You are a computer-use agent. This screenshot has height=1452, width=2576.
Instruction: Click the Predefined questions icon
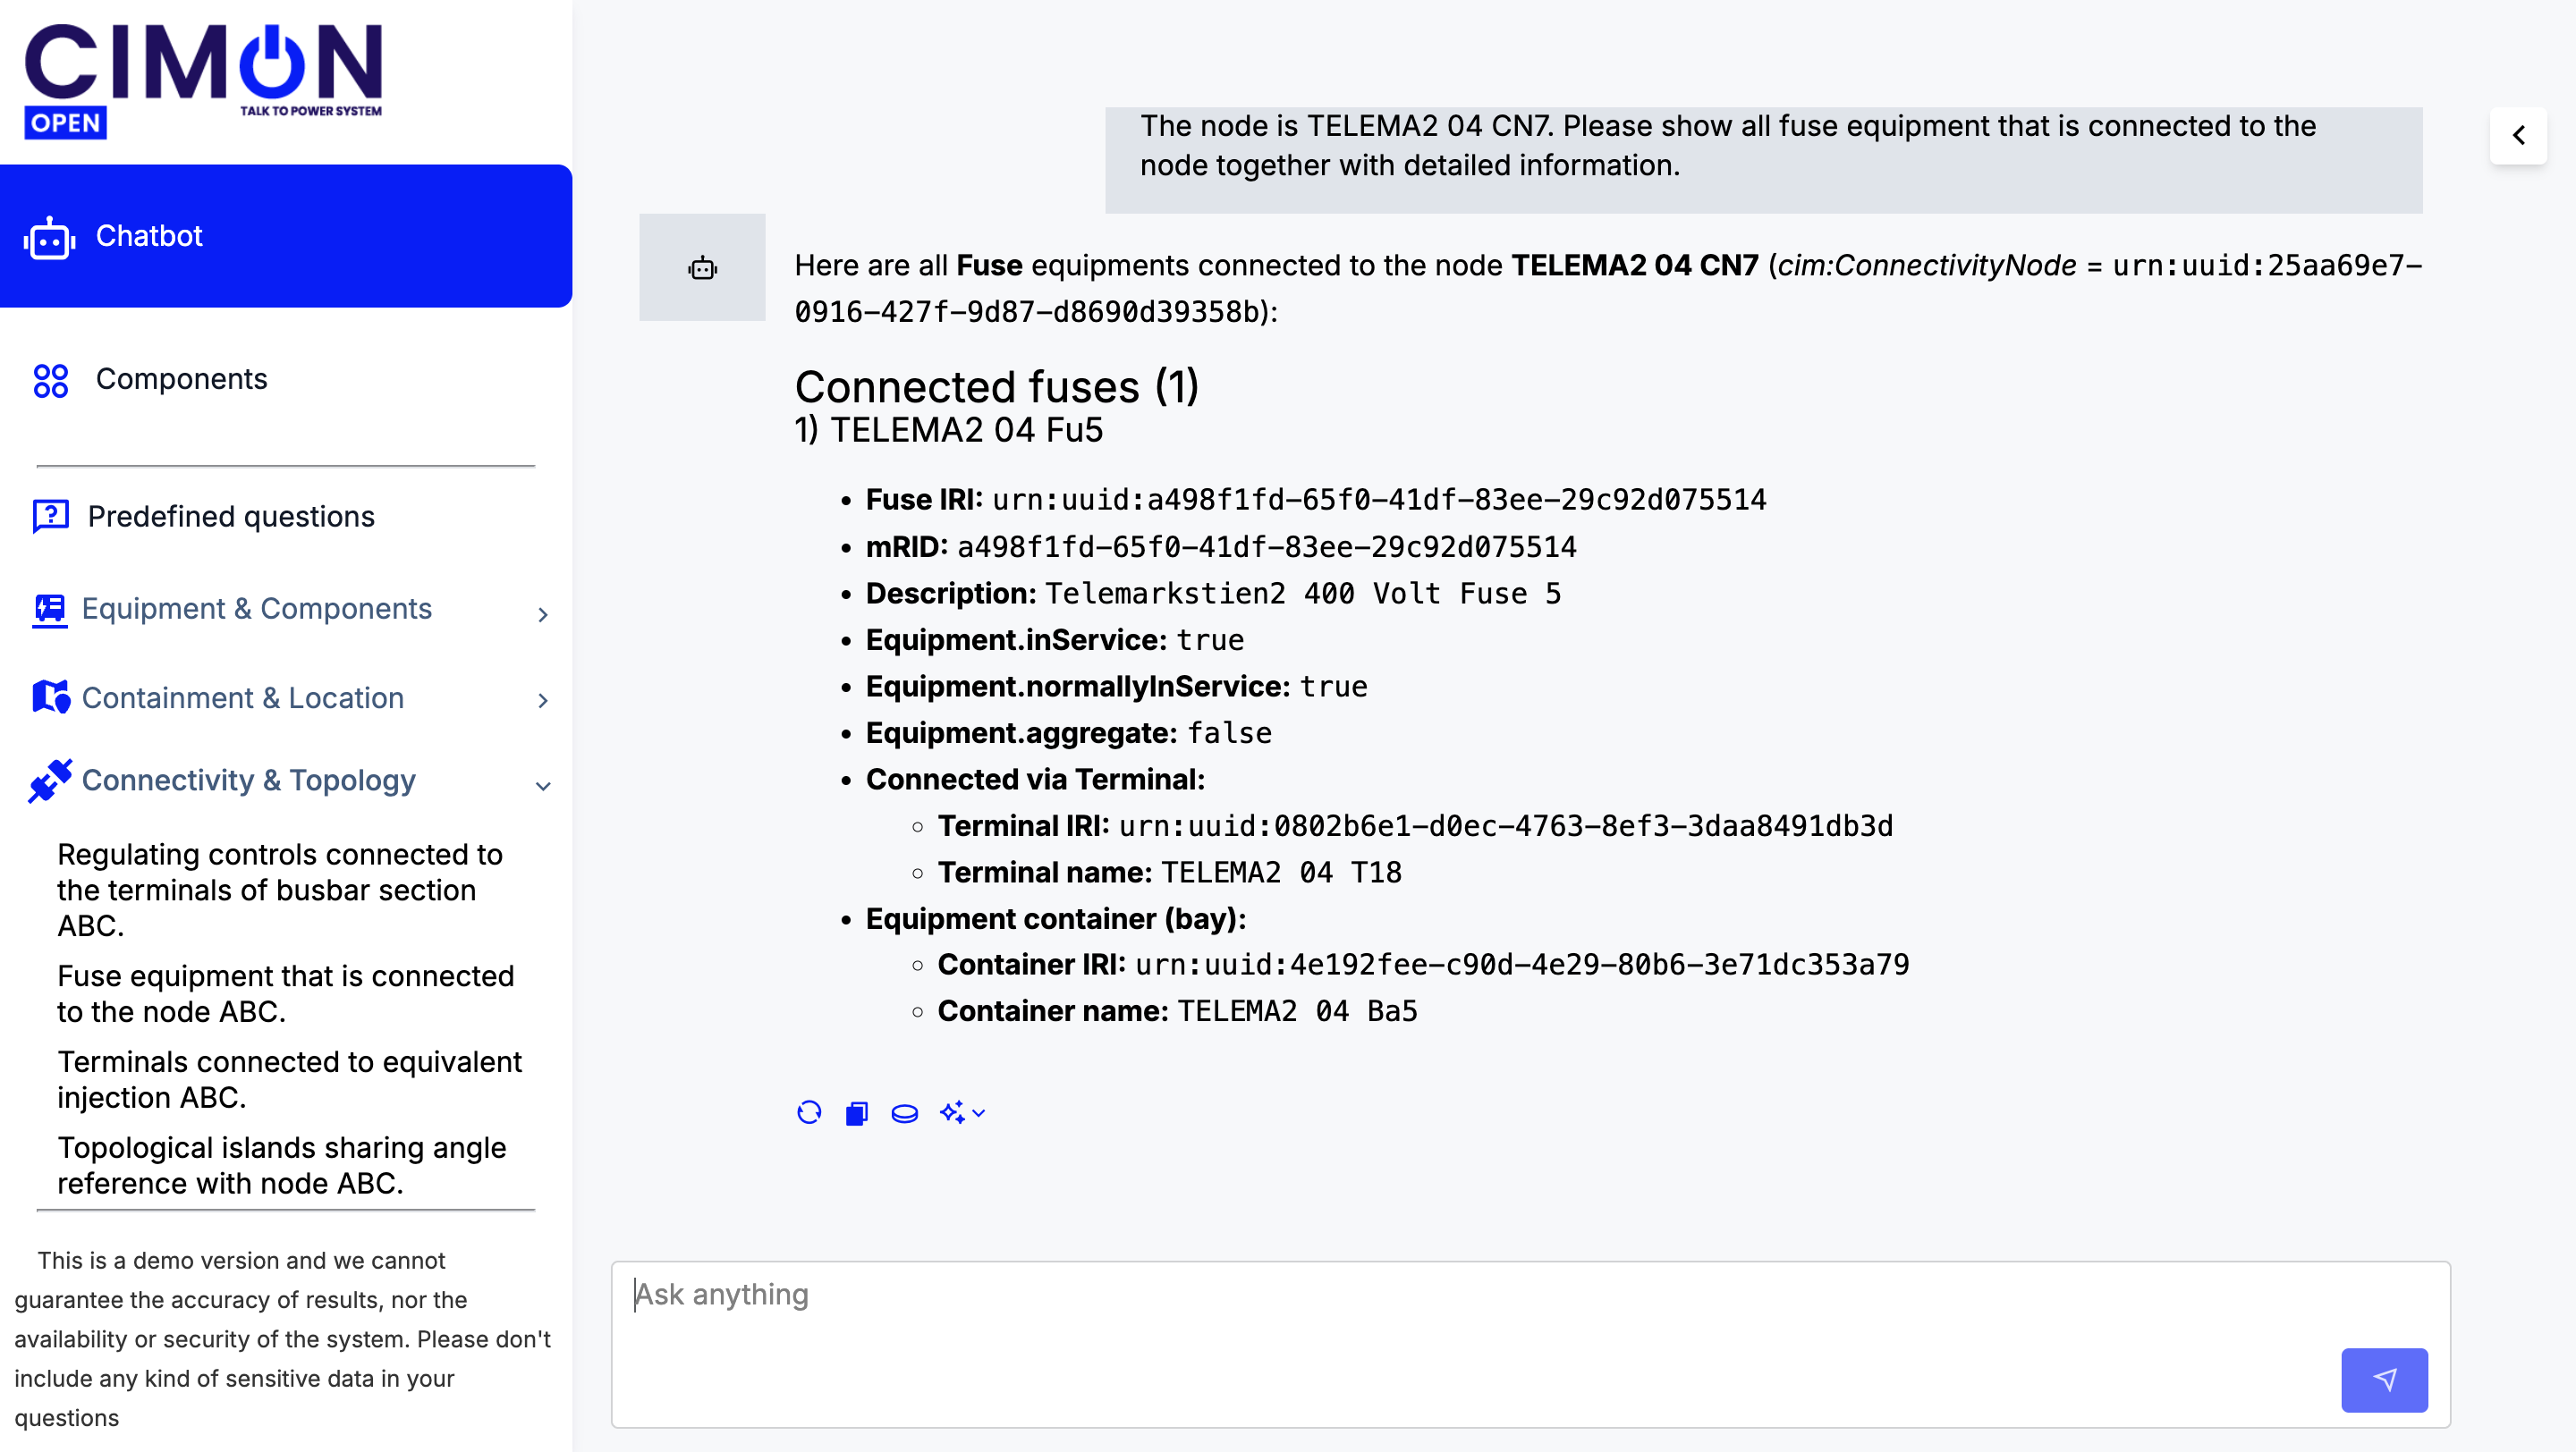50,516
